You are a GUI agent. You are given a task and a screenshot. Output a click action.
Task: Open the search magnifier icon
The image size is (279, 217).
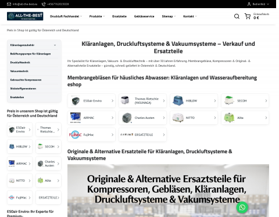click(x=237, y=16)
